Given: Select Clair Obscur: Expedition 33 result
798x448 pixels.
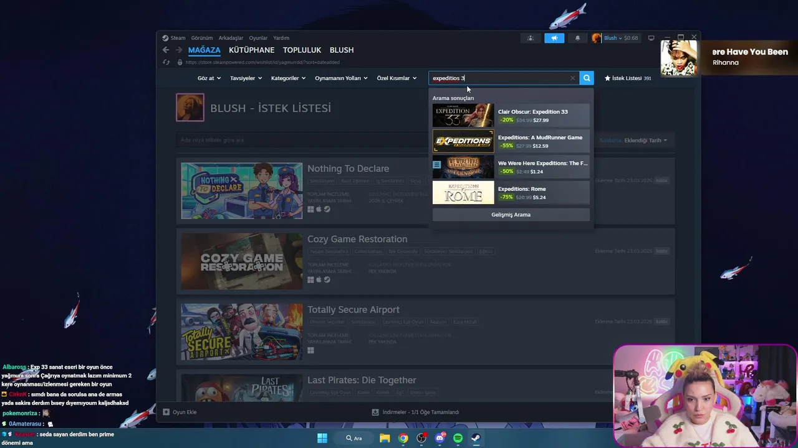Looking at the screenshot, I should click(x=511, y=116).
